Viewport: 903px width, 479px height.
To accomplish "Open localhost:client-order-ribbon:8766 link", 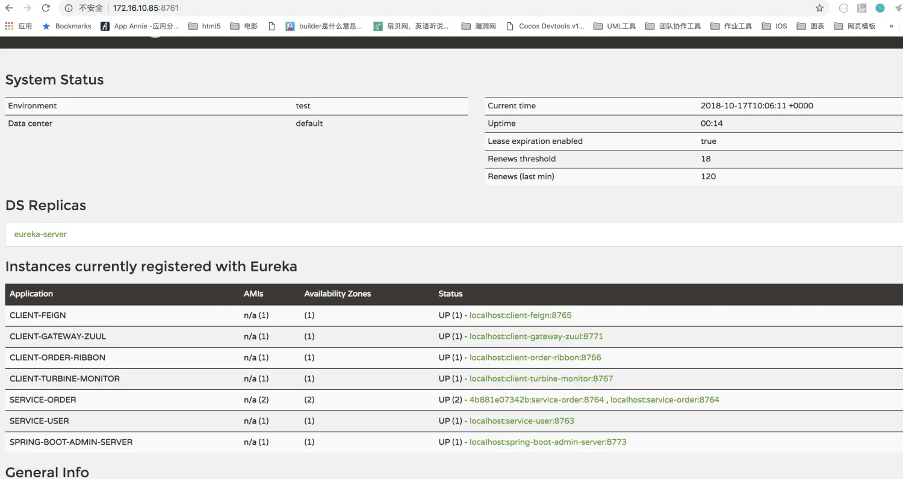I will [x=535, y=357].
